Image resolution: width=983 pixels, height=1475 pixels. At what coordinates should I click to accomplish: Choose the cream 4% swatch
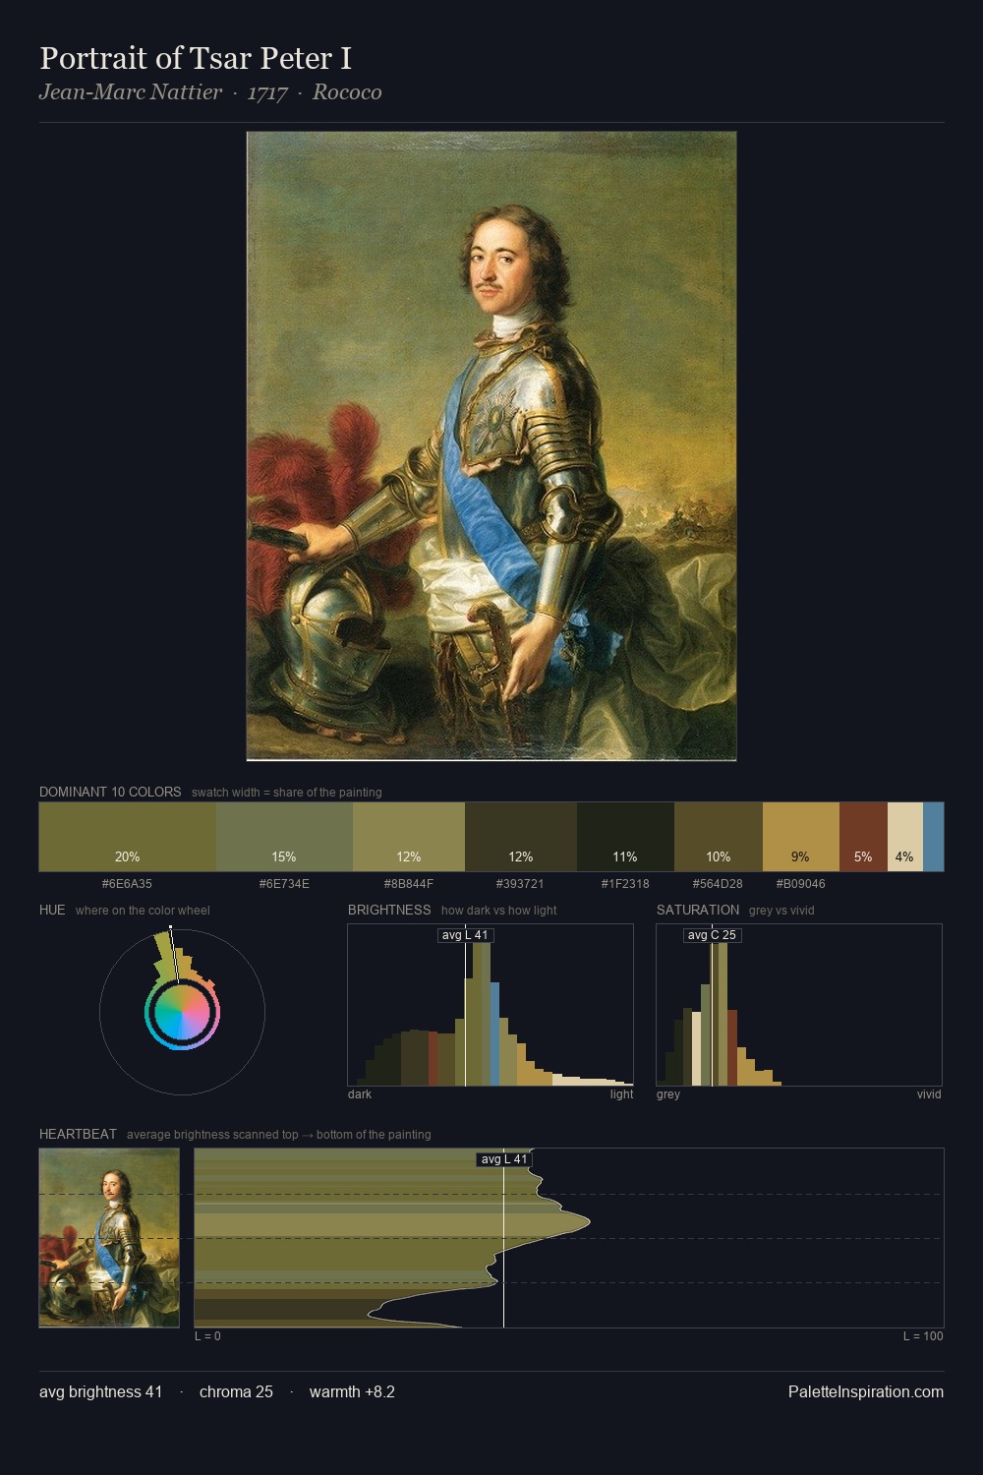coord(905,837)
